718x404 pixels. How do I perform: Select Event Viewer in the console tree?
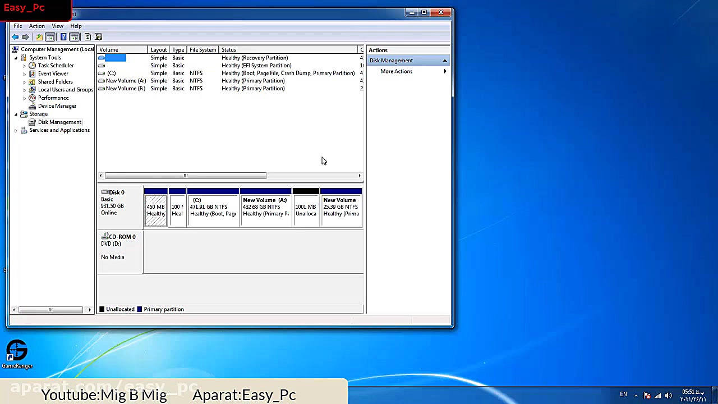pos(53,74)
